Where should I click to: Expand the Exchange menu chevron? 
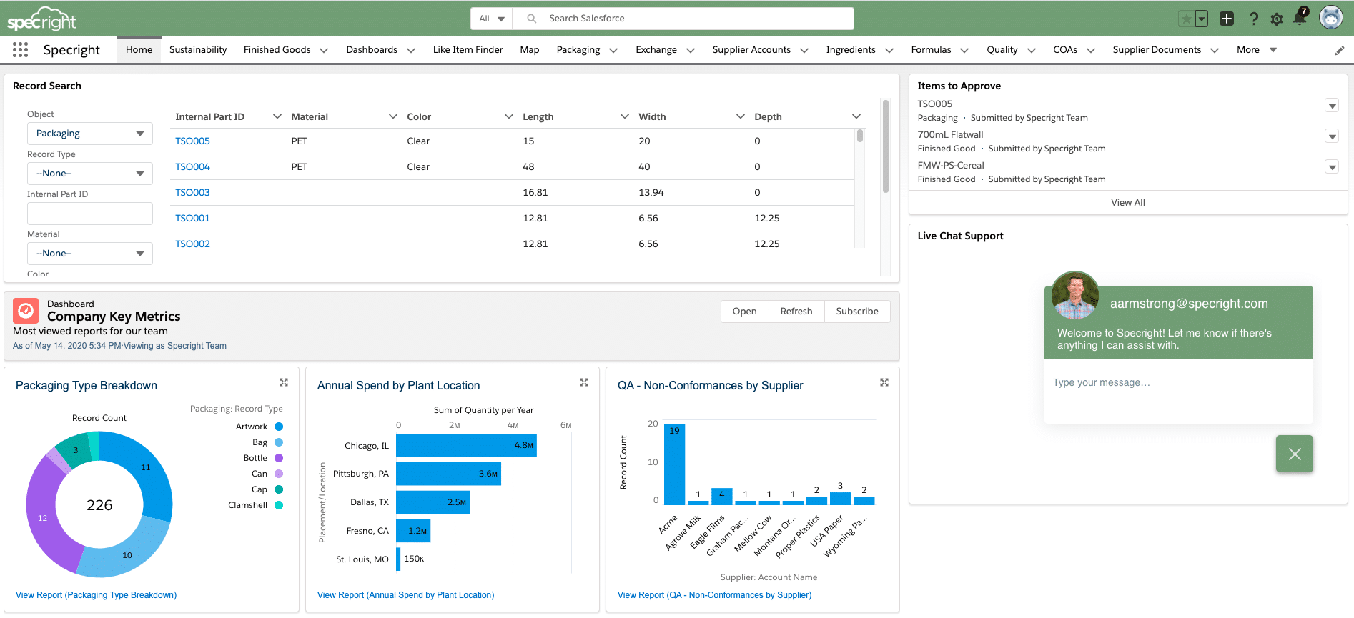[691, 50]
